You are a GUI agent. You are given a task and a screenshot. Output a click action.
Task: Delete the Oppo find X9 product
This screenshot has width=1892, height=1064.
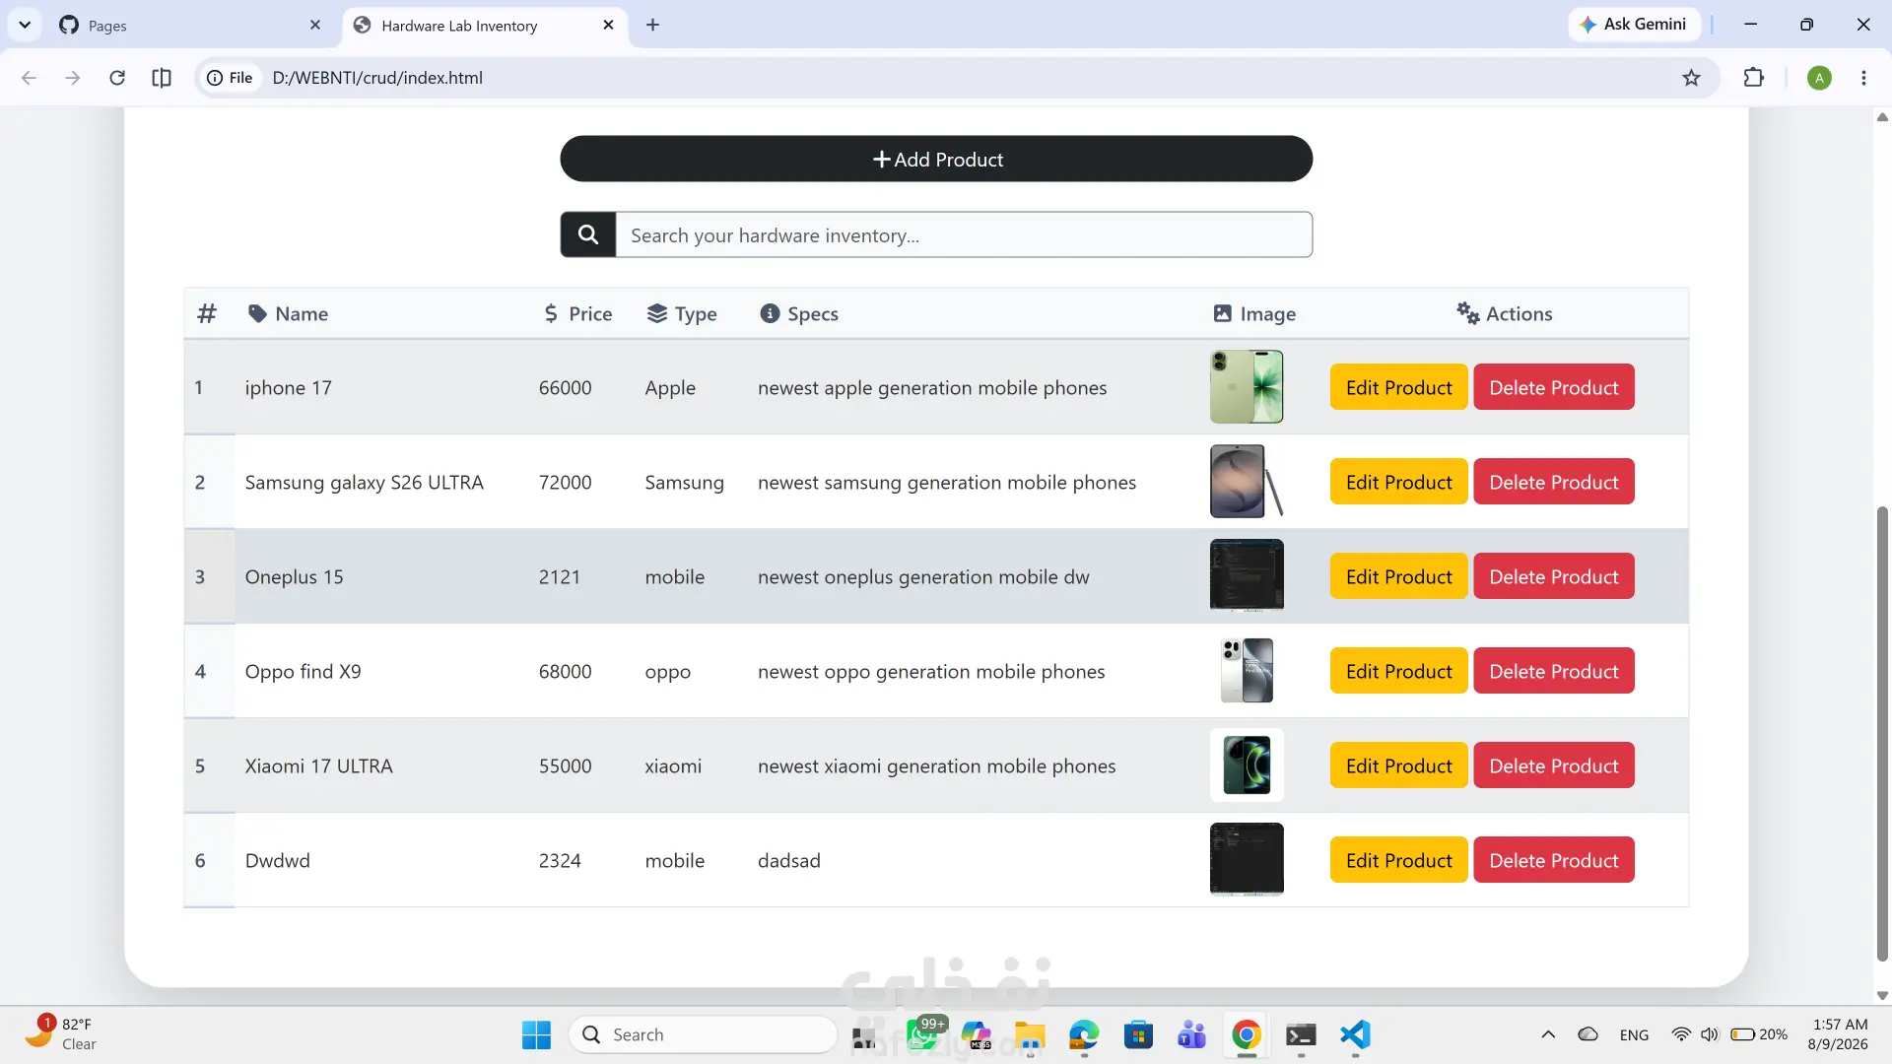[1554, 671]
